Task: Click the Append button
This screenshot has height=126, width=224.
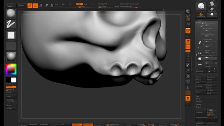Action: pyautogui.click(x=212, y=85)
